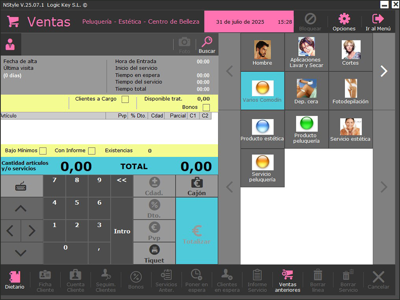Select the Varios Comodín category

pyautogui.click(x=262, y=91)
